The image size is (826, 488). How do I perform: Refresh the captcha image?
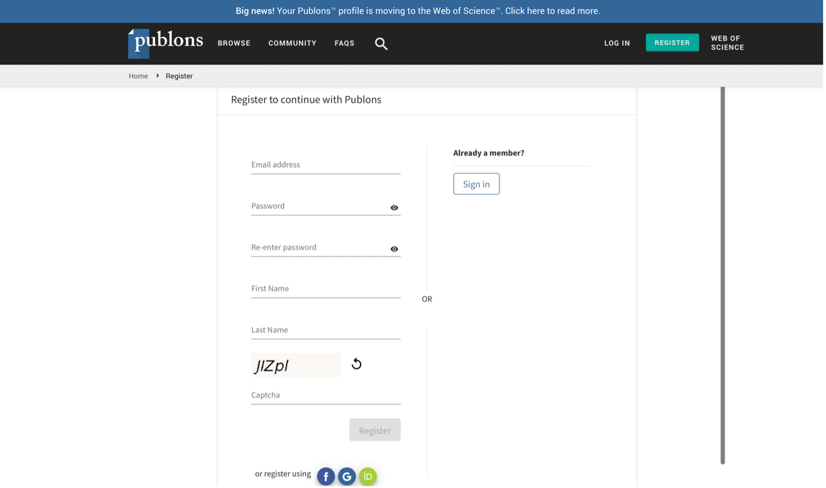(x=357, y=365)
